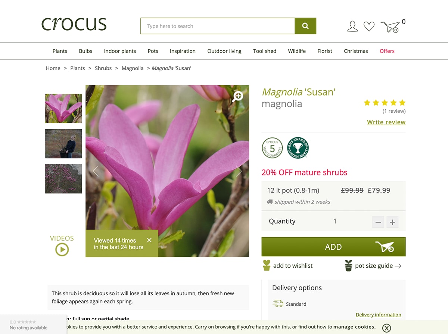This screenshot has height=334, width=448.
Task: Open the wheelbarrow basket icon
Action: coord(390,27)
